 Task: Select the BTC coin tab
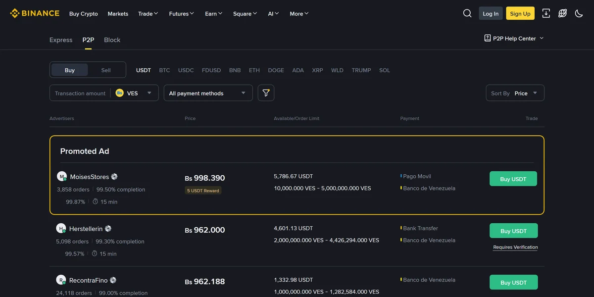(164, 70)
